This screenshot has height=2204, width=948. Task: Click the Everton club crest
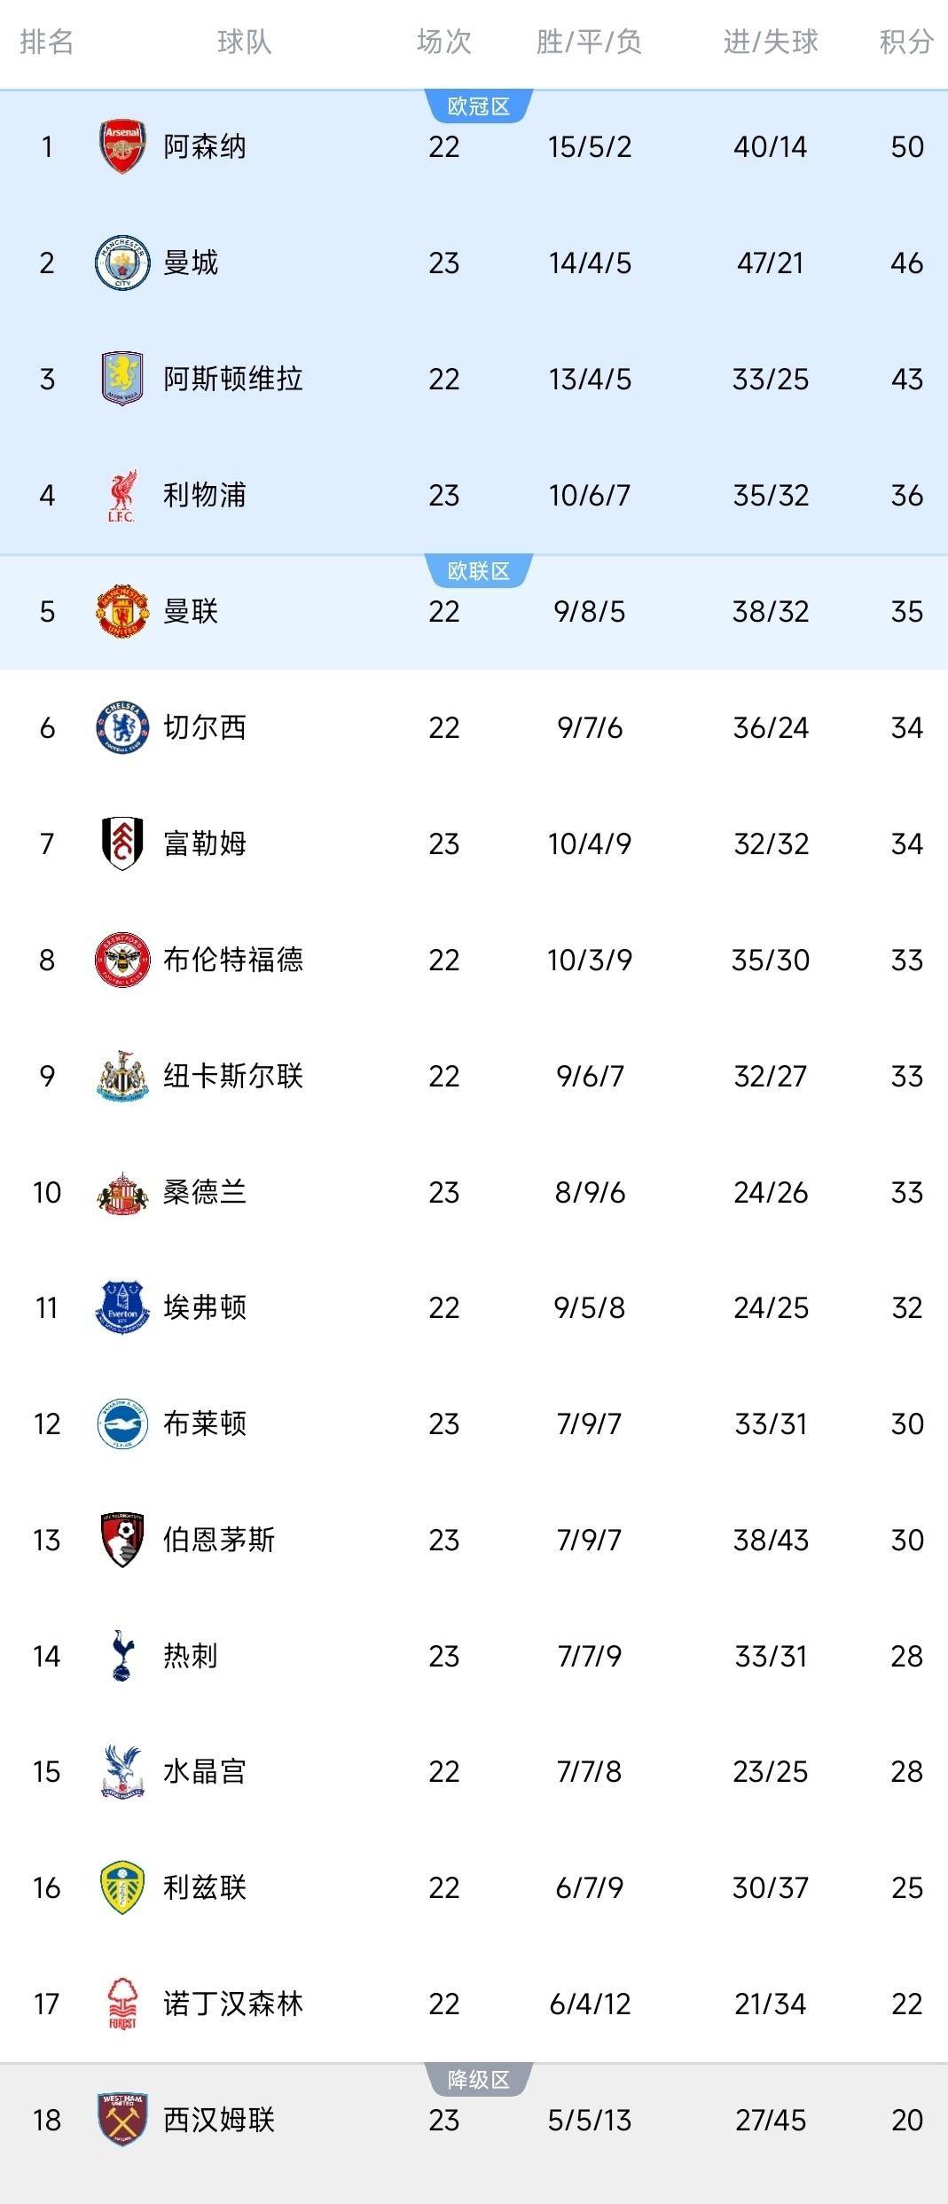[121, 1307]
